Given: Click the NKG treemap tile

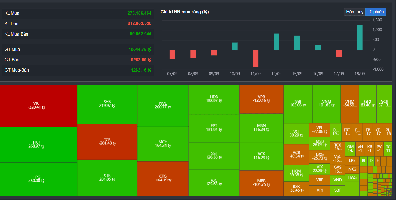Looking at the screenshot, I should tap(352, 169).
